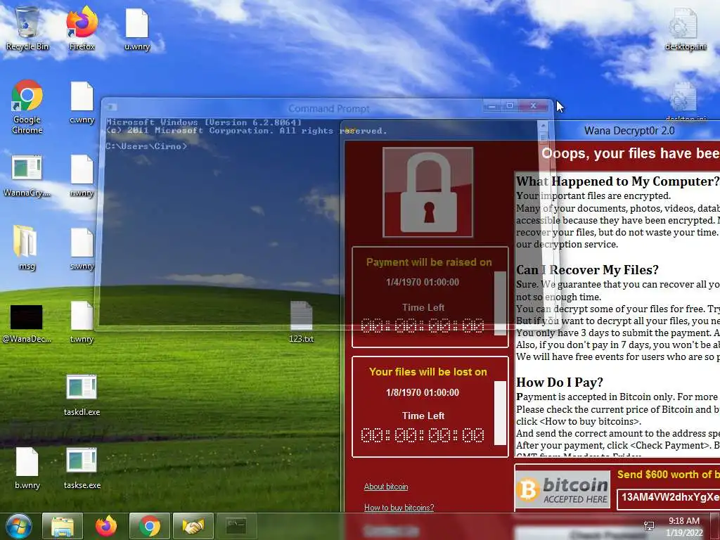
Task: Close the Command Prompt window
Action: coord(534,105)
